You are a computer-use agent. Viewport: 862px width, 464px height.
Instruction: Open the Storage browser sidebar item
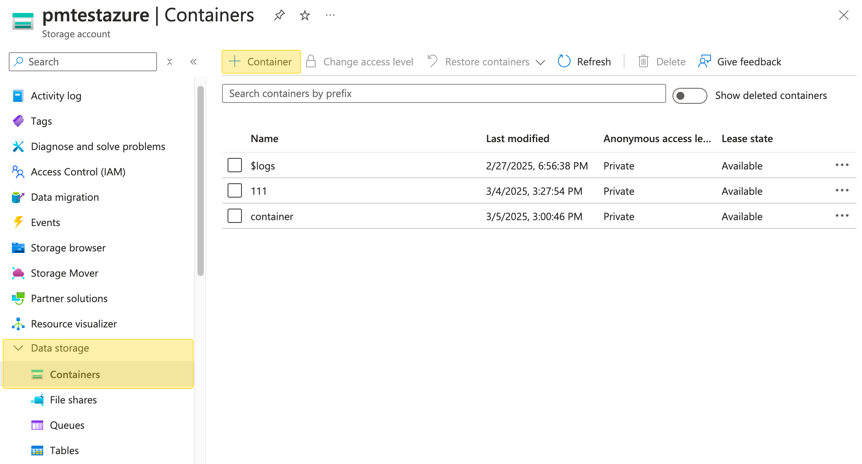tap(68, 248)
